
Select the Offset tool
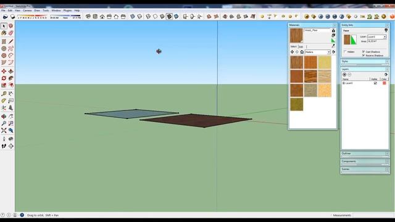(11, 85)
